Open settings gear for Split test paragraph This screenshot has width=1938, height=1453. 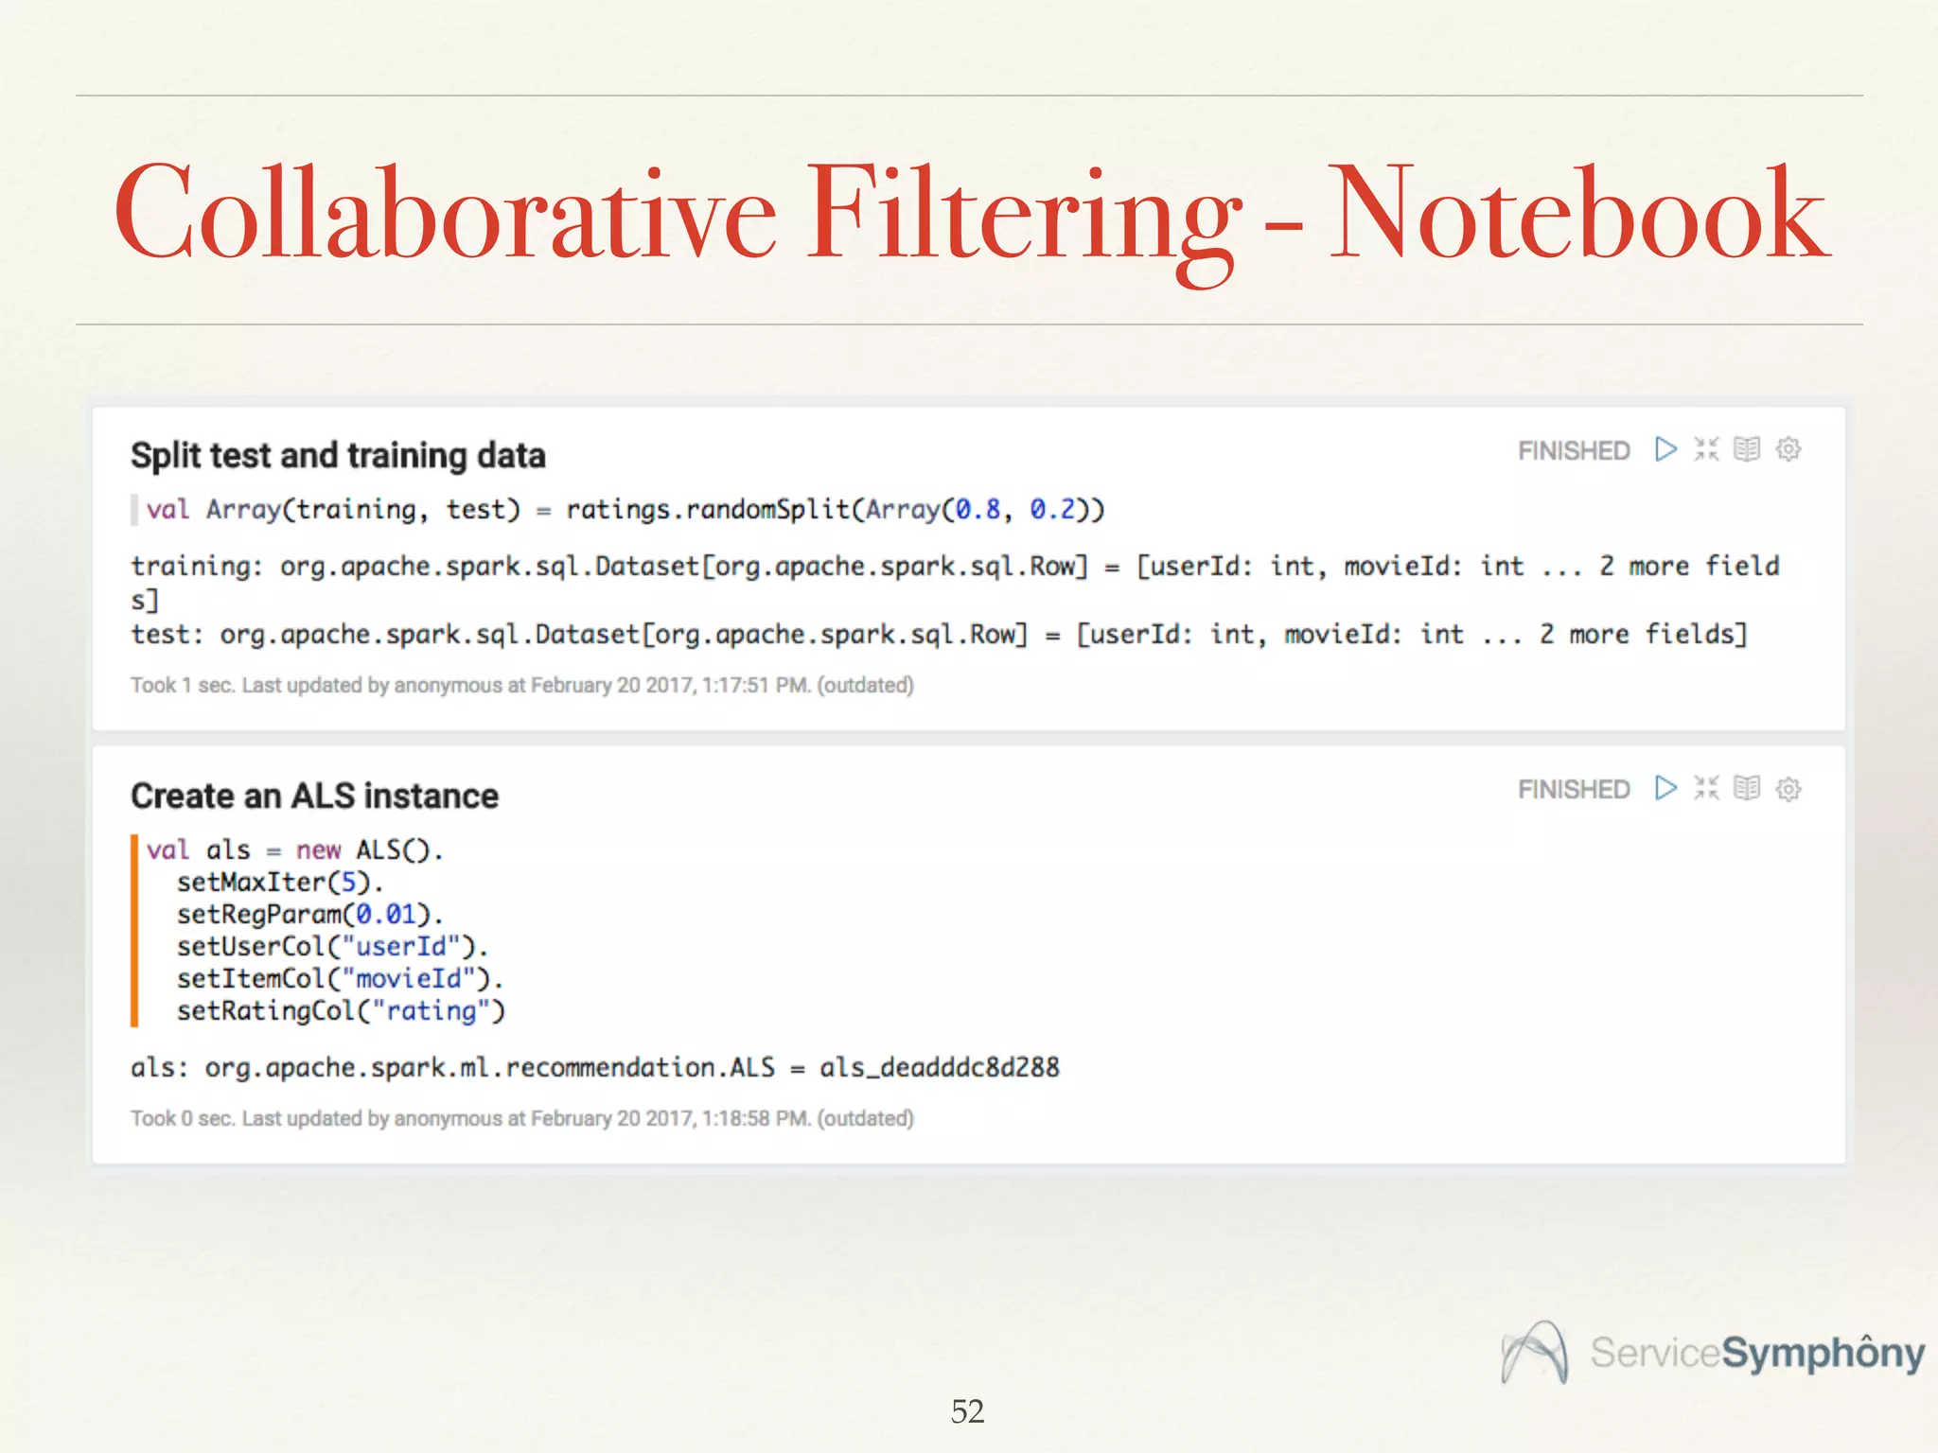pyautogui.click(x=1788, y=449)
